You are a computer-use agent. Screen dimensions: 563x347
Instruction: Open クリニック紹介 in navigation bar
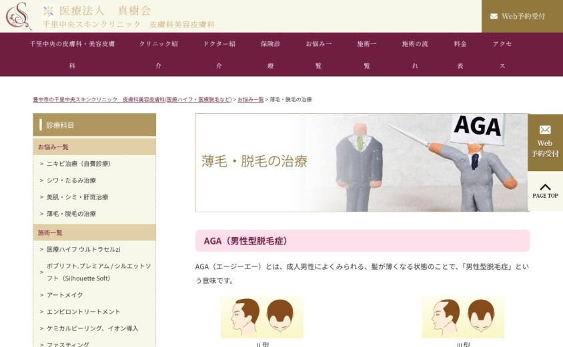(x=158, y=55)
